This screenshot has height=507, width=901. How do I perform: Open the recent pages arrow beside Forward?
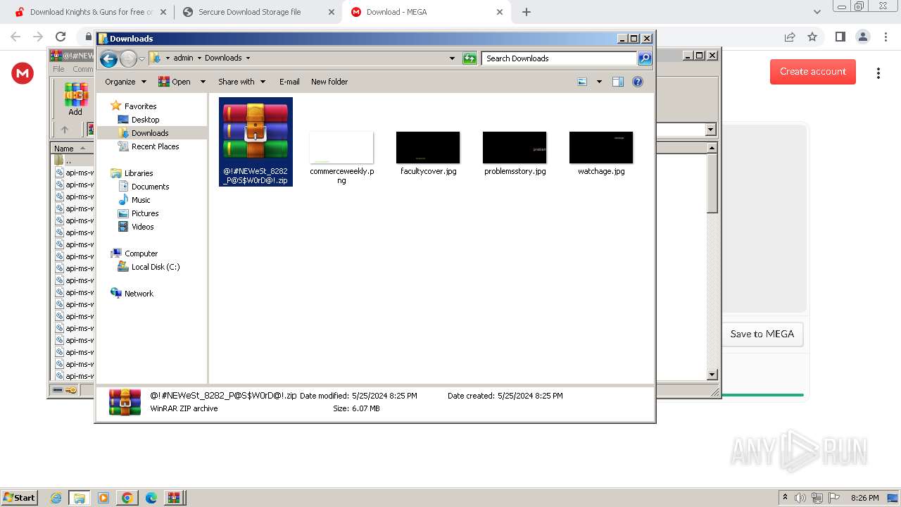[141, 58]
